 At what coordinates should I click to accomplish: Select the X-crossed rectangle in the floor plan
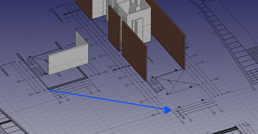(x=177, y=82)
